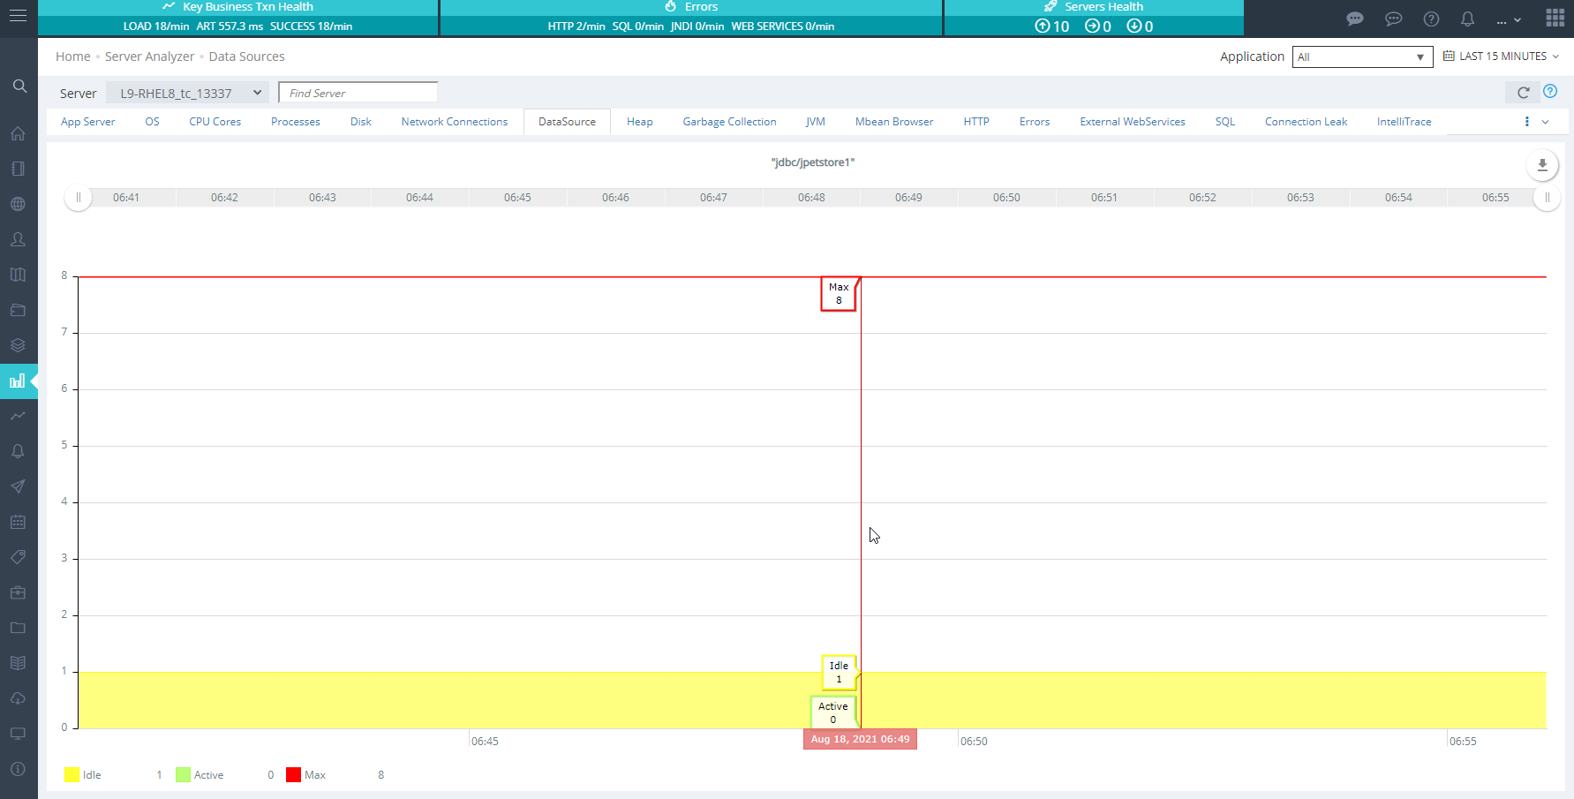1574x799 pixels.
Task: Open the sidebar paper plane icon
Action: (18, 486)
